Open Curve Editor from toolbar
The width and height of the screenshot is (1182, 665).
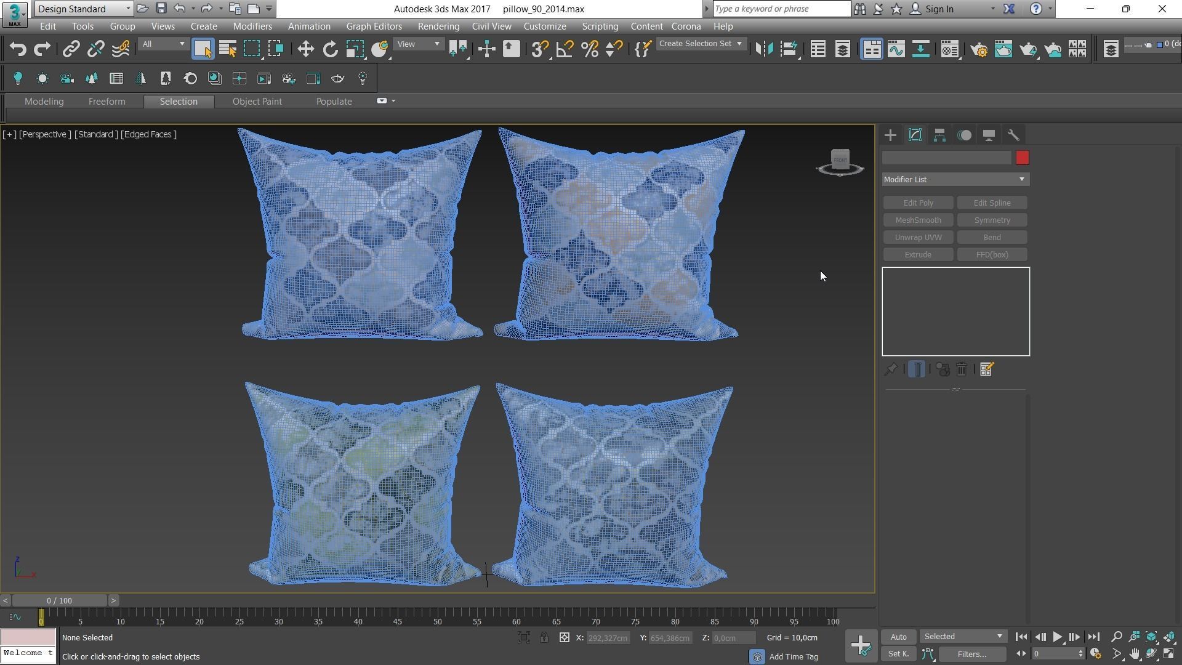click(896, 49)
